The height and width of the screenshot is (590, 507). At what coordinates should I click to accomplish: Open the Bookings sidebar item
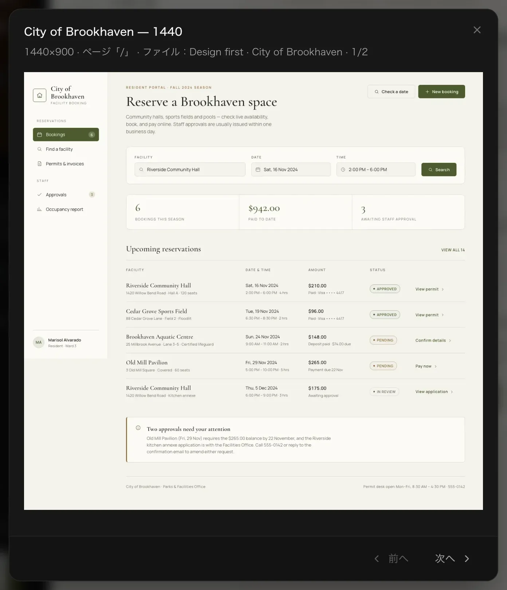(66, 135)
